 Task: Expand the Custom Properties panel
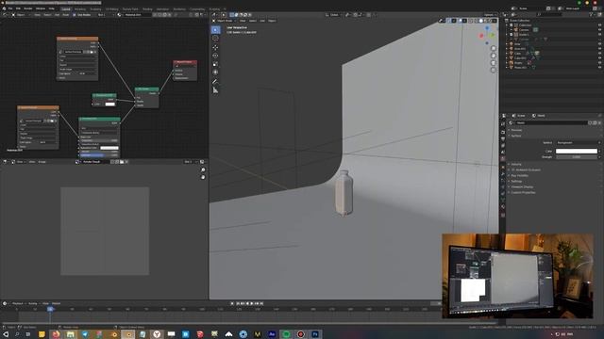coord(523,192)
